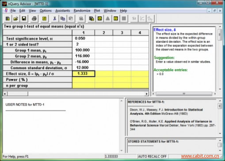Open the Window menu
The height and width of the screenshot is (161, 225).
click(x=110, y=11)
